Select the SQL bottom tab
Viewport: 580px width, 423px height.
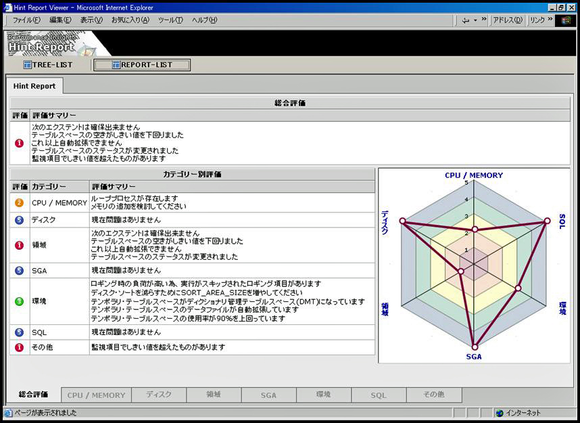379,395
